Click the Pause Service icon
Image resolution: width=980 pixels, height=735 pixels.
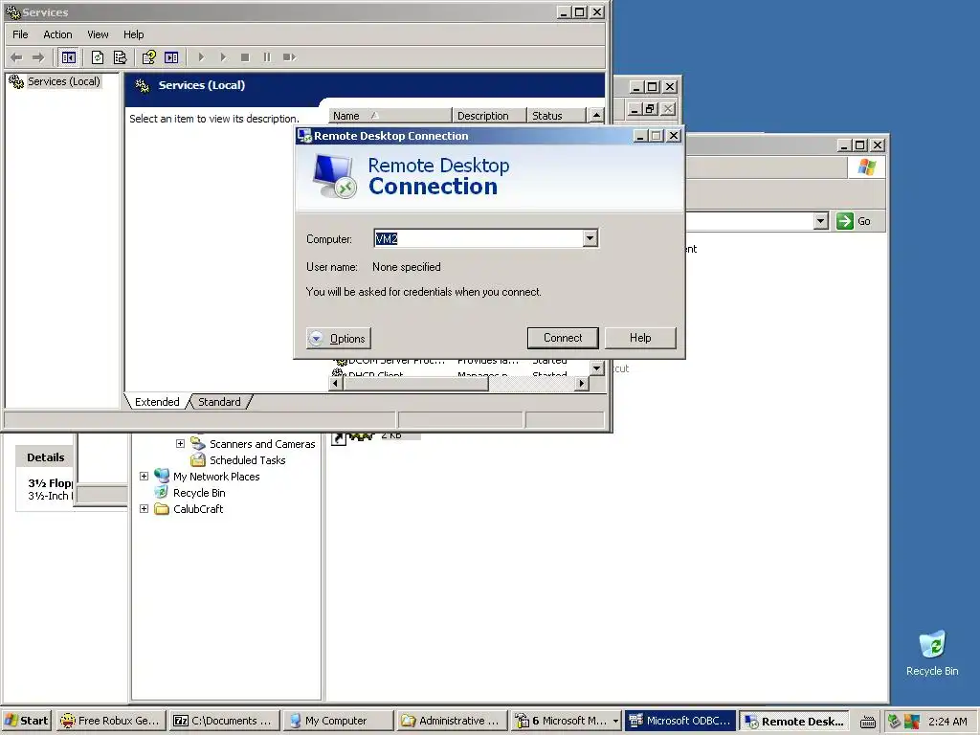[x=267, y=57]
